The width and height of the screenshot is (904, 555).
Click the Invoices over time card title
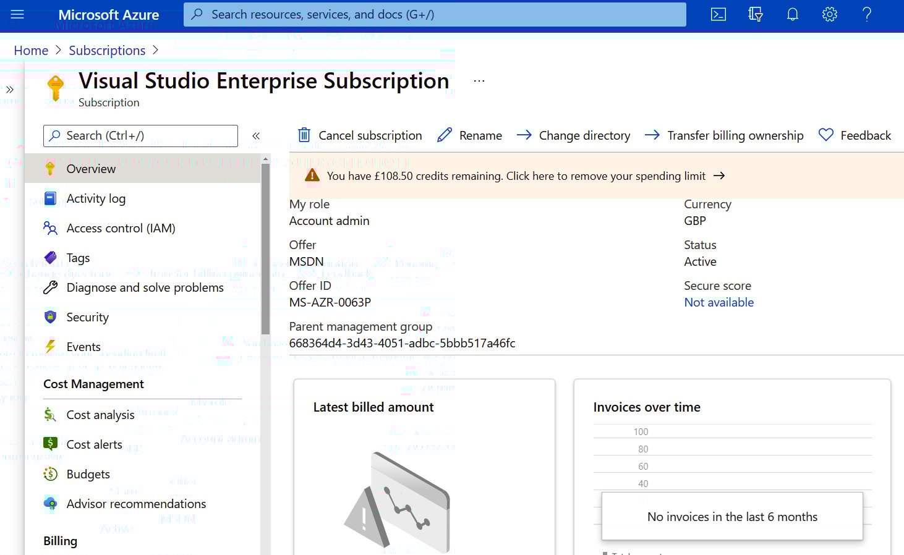pos(647,407)
